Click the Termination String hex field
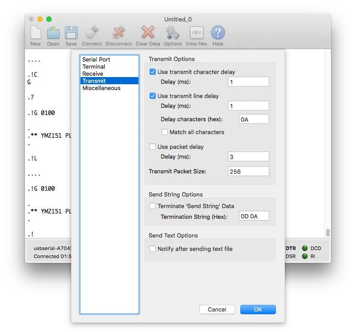This screenshot has height=332, width=356. [x=254, y=216]
